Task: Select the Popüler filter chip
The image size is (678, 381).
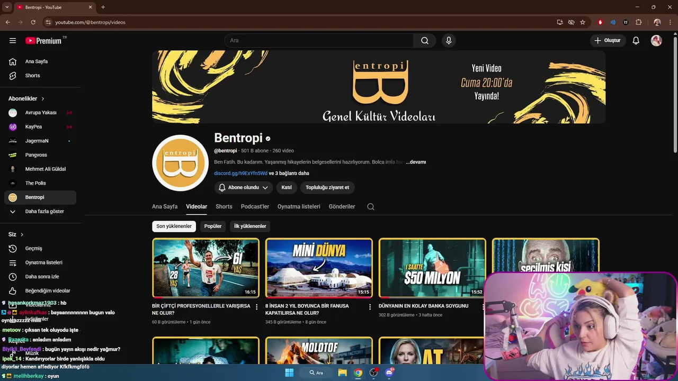Action: (213, 226)
